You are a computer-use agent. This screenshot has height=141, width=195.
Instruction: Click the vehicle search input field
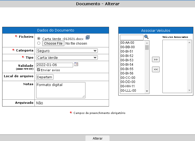(x=131, y=37)
